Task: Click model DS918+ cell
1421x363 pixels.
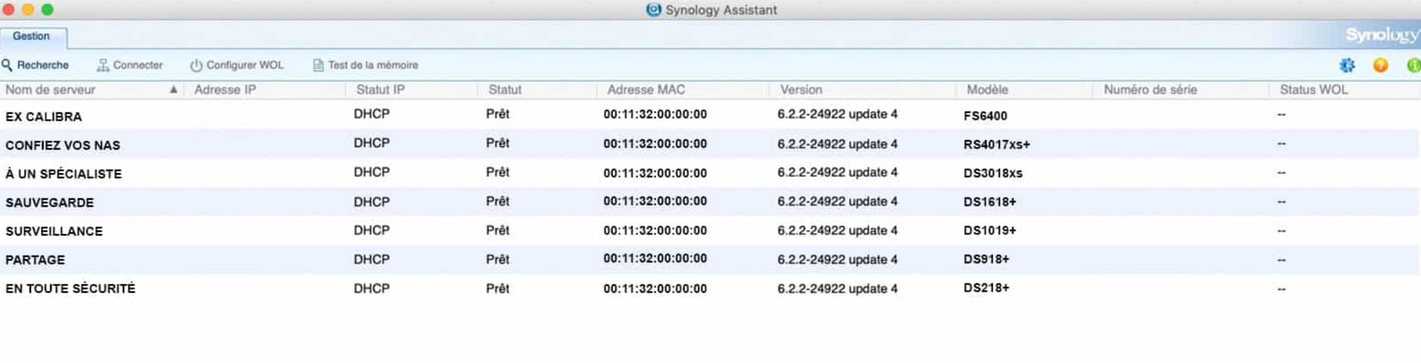Action: 986,259
